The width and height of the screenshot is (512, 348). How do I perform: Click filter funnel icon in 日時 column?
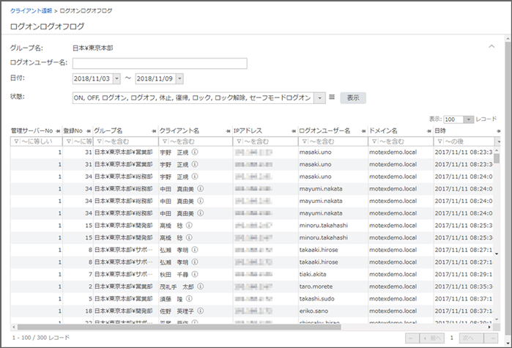439,141
